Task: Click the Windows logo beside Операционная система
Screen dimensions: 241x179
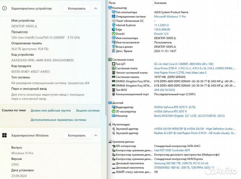Action: (x=113, y=16)
